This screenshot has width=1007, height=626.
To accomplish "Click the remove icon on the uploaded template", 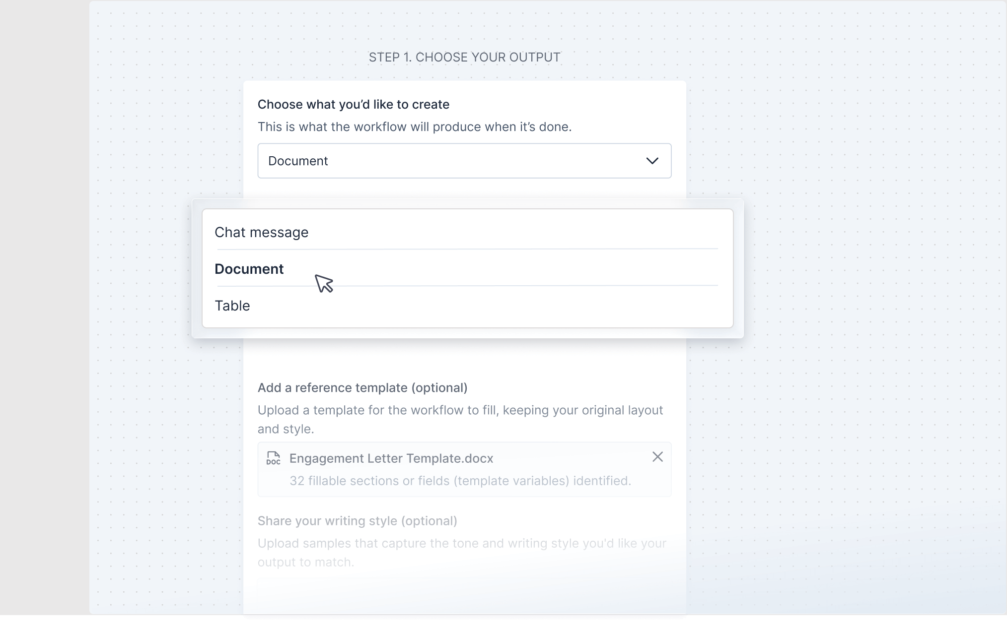I will click(x=657, y=457).
